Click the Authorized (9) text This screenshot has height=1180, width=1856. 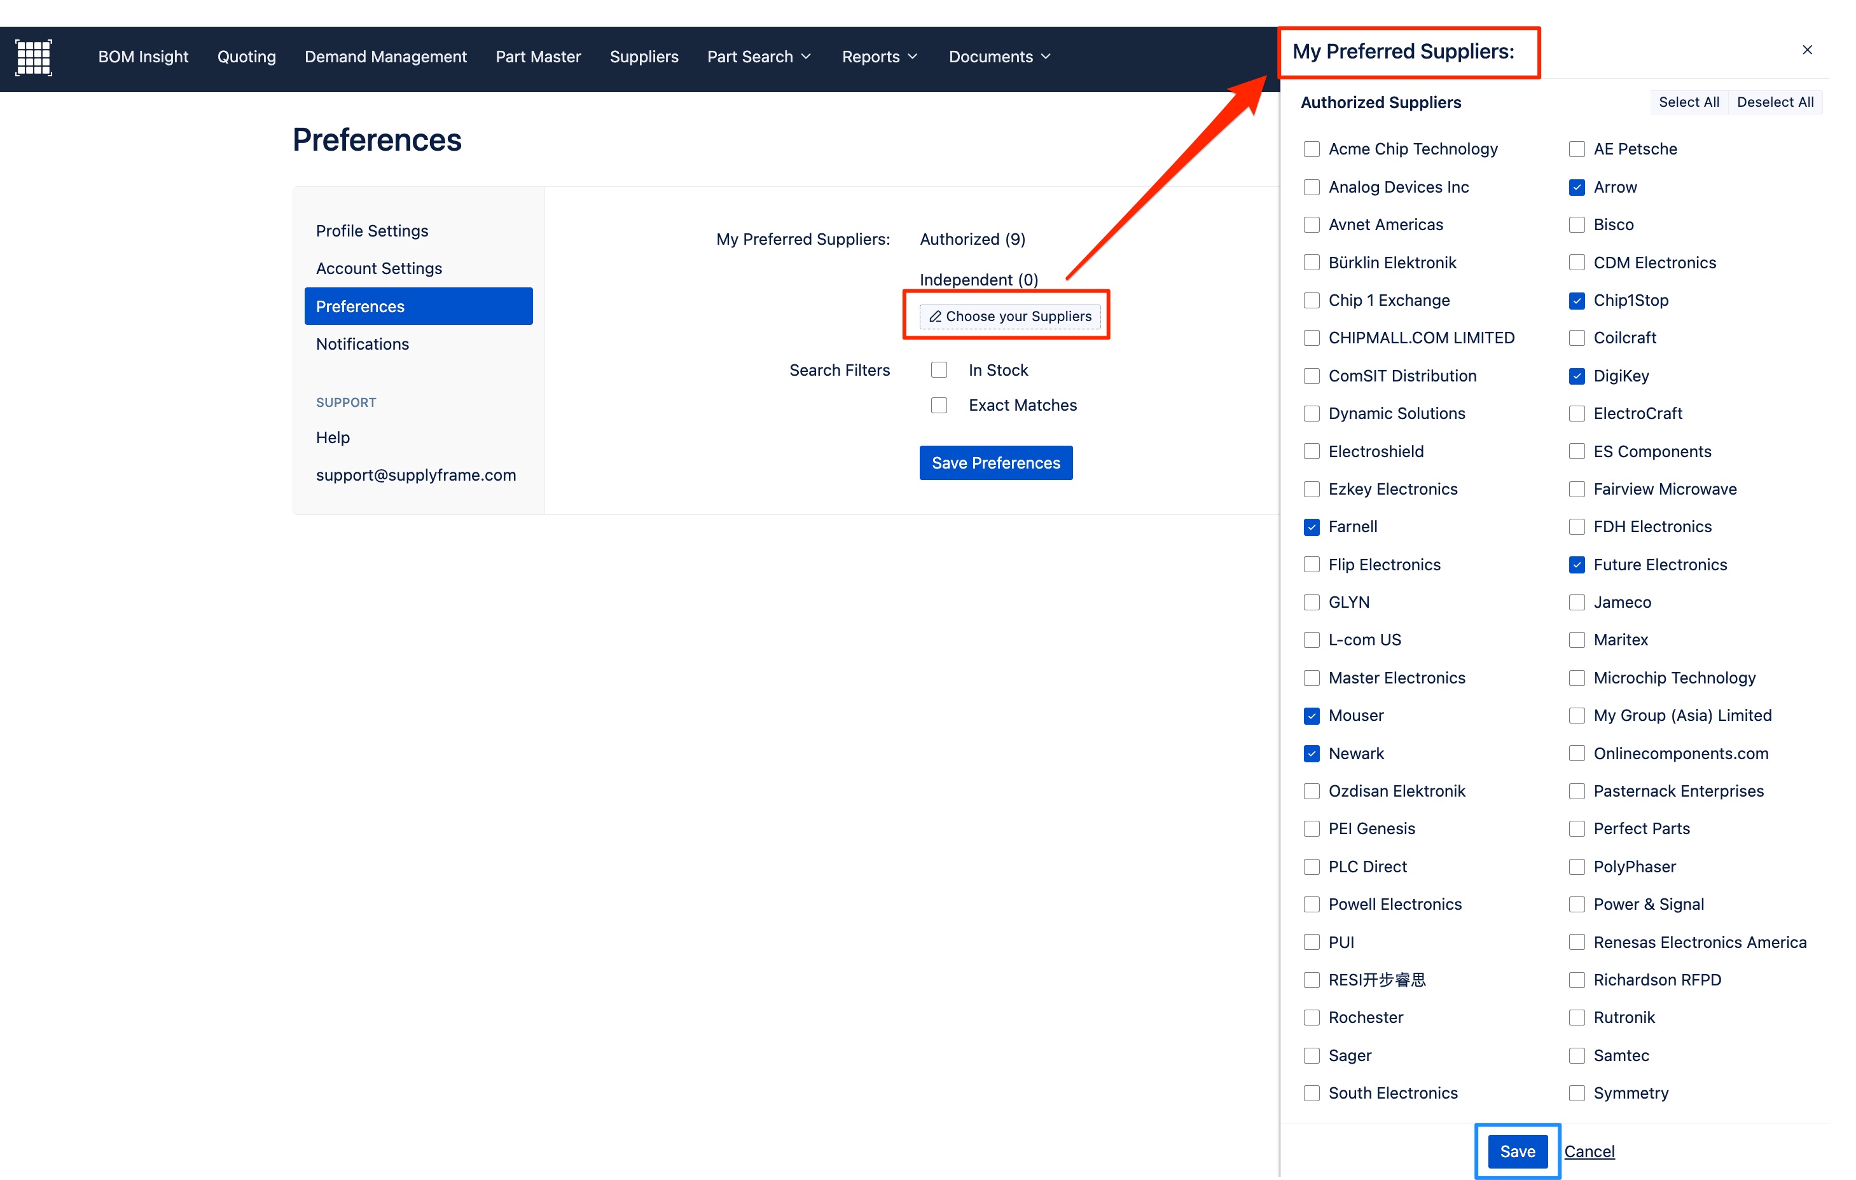pos(972,239)
